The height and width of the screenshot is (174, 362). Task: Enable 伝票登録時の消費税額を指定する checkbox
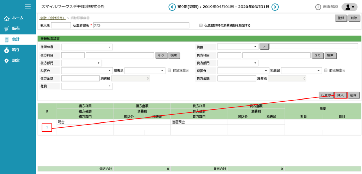201,25
